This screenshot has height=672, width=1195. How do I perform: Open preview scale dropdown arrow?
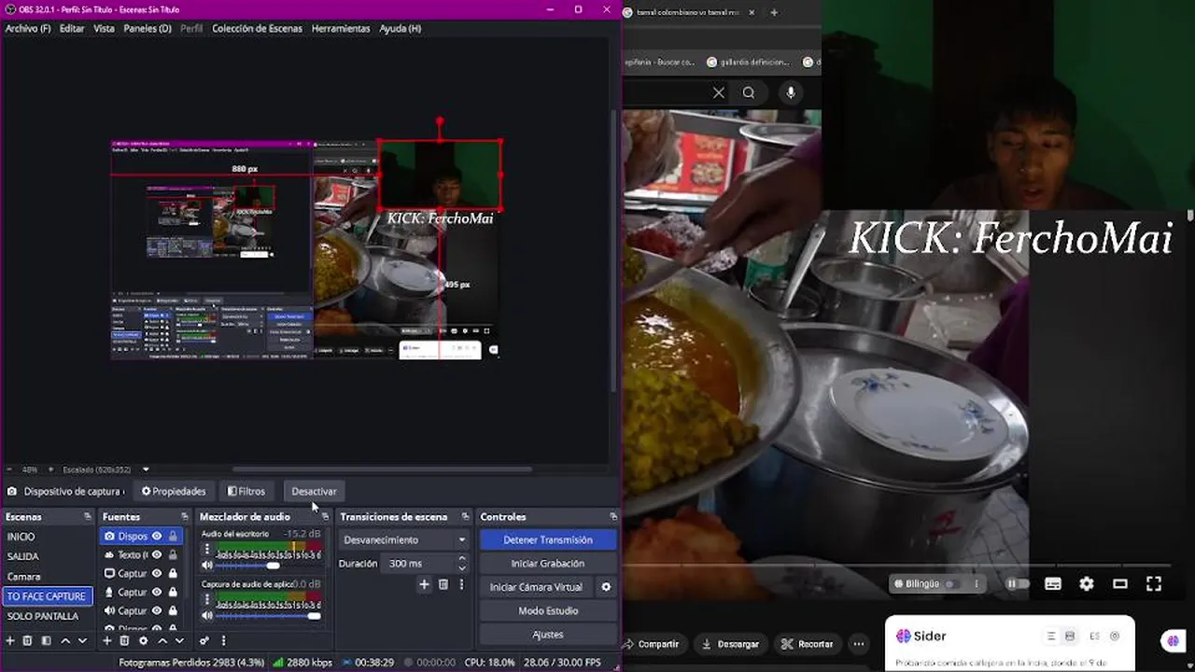[x=146, y=469]
